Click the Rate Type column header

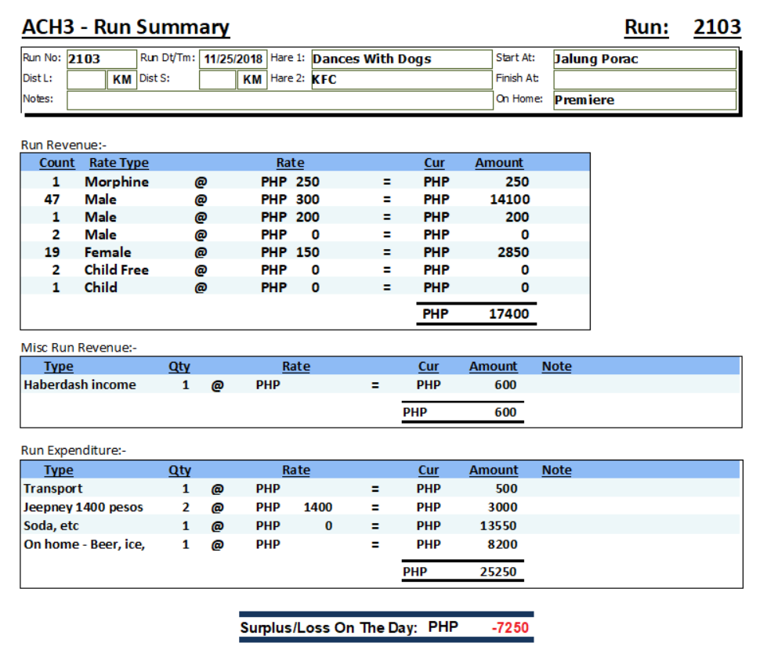[x=118, y=163]
